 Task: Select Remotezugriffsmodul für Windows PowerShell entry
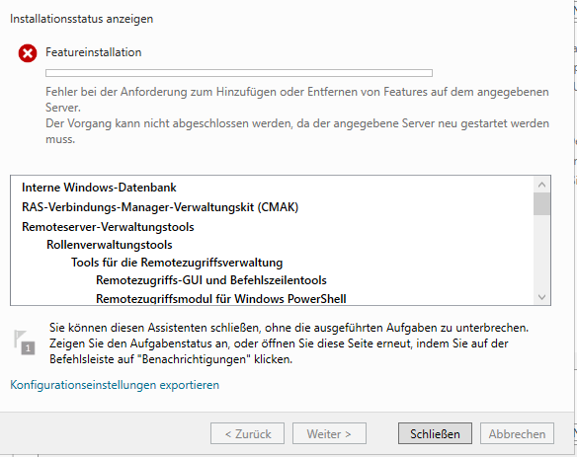coord(220,298)
